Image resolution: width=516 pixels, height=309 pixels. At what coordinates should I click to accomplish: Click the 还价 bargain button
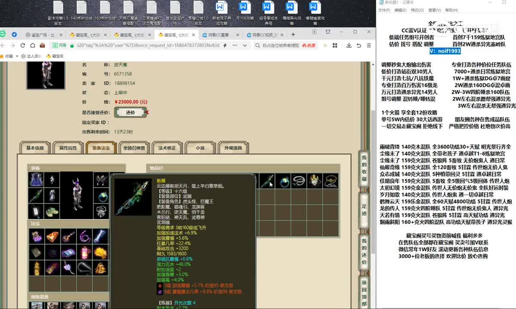(130, 112)
